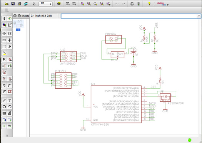Select the Junction tool
Viewport: 202px width, 143px height.
(x=4, y=126)
